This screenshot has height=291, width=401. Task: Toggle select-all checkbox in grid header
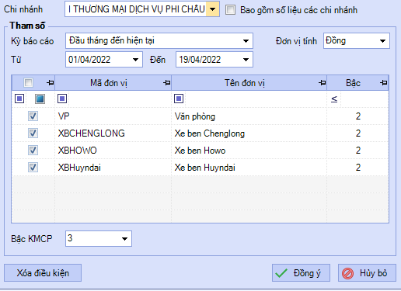pyautogui.click(x=28, y=83)
